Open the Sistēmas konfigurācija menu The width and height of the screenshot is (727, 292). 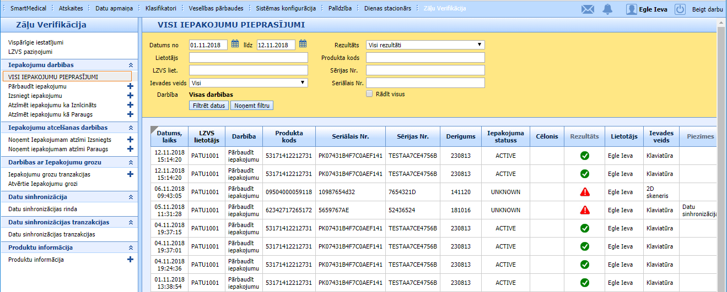286,9
